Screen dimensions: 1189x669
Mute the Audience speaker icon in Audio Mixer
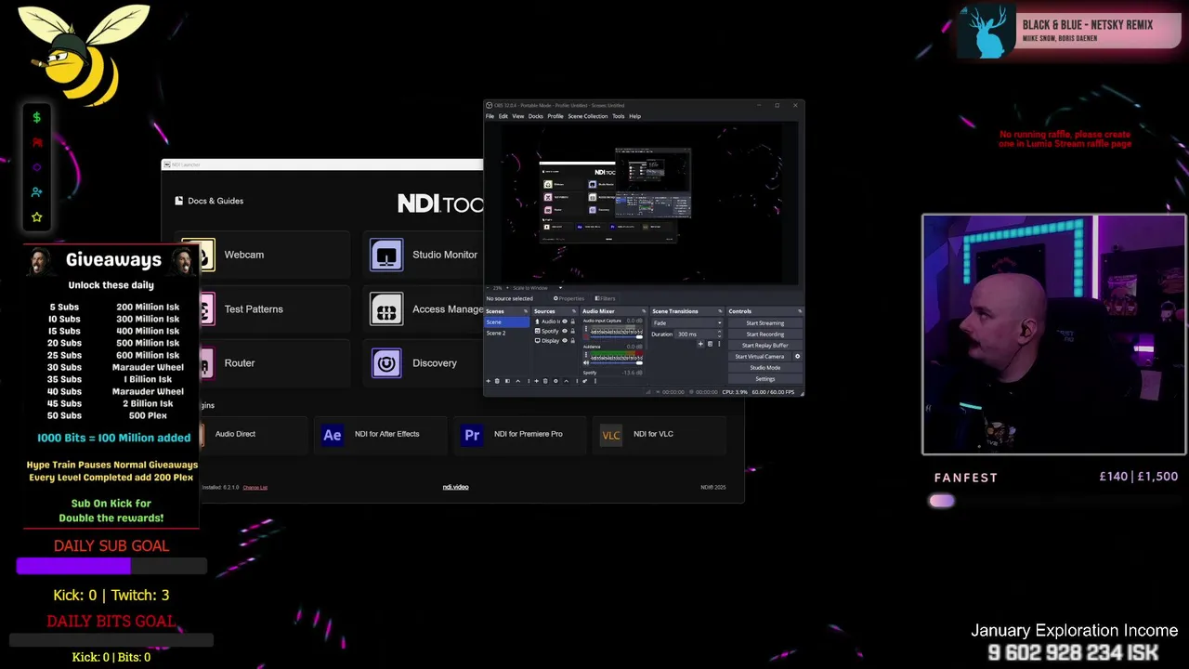586,362
